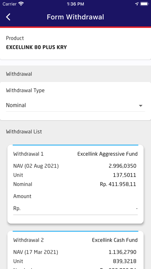
Task: Tap the Amount field in Withdrawal 1
Action: 75,209
